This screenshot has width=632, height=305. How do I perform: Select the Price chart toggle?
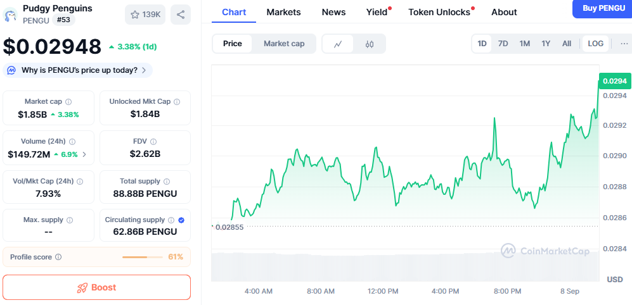[232, 44]
